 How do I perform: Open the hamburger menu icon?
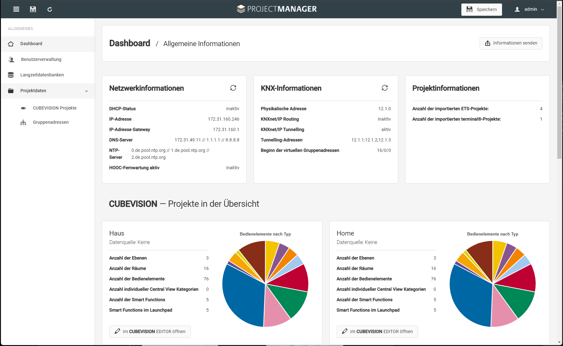(x=16, y=9)
